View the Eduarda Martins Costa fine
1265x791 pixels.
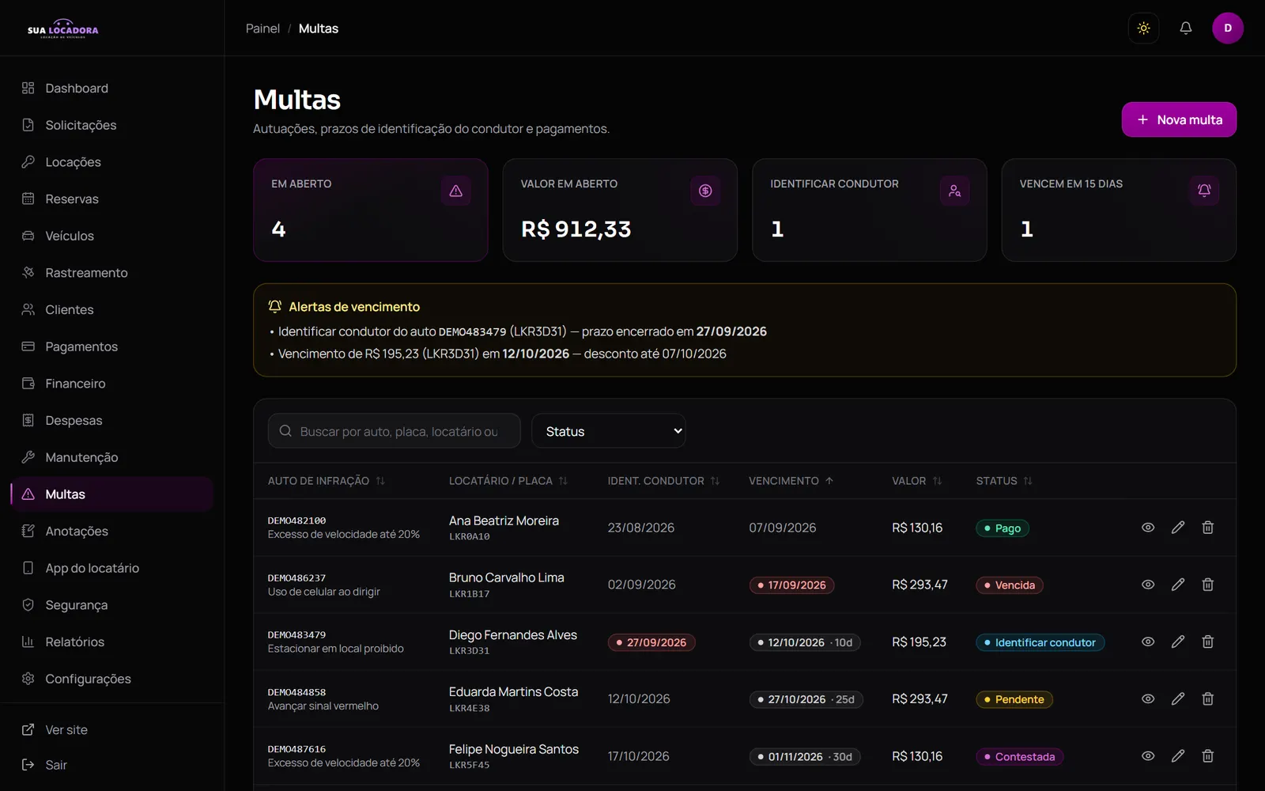click(x=1148, y=698)
